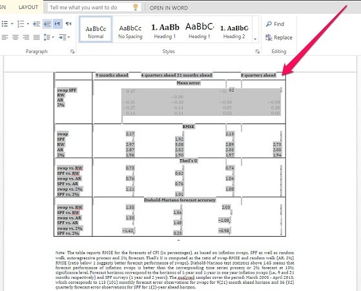
Task: Center align the paragraph text
Action: [15, 37]
